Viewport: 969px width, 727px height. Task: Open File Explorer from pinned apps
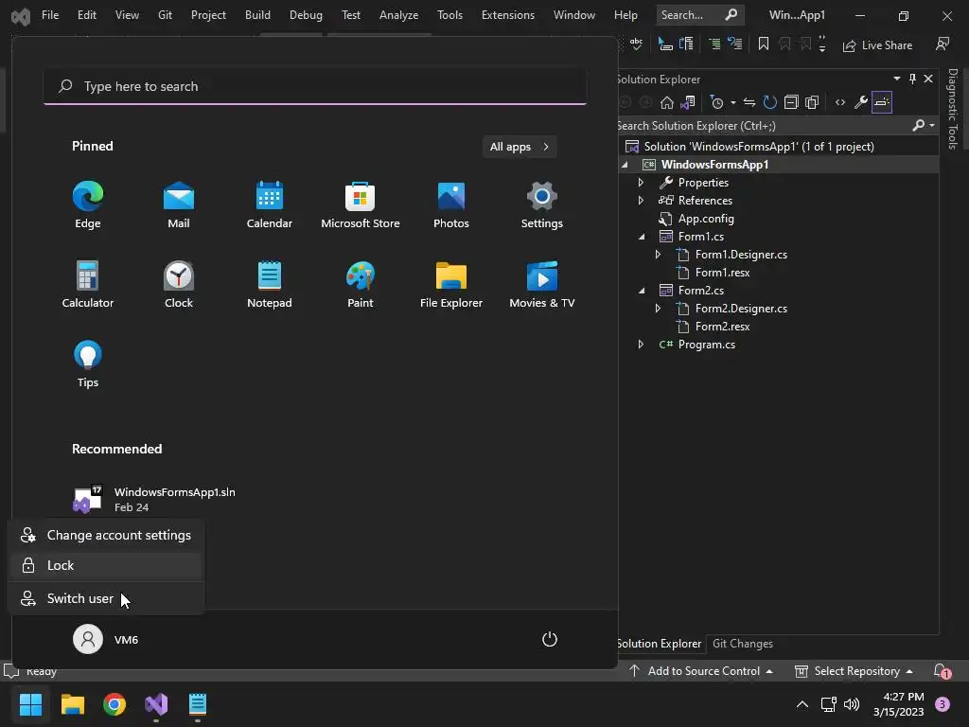tap(451, 284)
